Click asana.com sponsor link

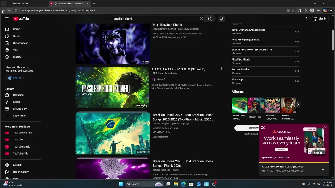pos(283,158)
